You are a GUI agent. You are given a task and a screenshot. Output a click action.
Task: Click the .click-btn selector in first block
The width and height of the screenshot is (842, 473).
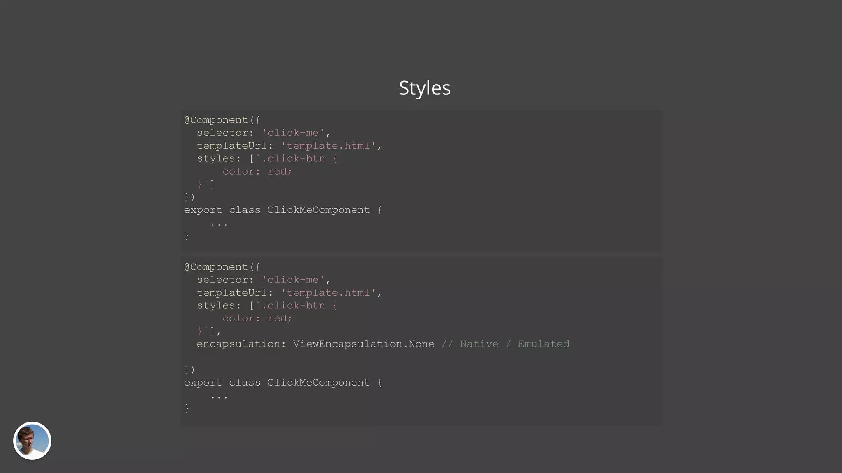click(293, 158)
